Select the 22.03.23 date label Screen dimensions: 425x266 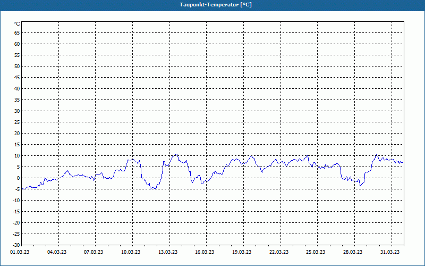click(279, 252)
